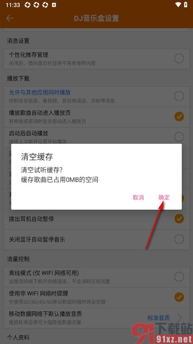Image resolution: width=193 pixels, height=344 pixels.
Task: Uncheck 播放歌曲自动进入播放页
Action: coord(179,117)
